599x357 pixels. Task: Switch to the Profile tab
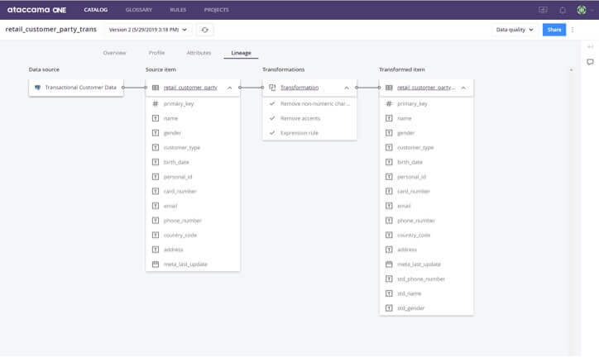[x=156, y=53]
